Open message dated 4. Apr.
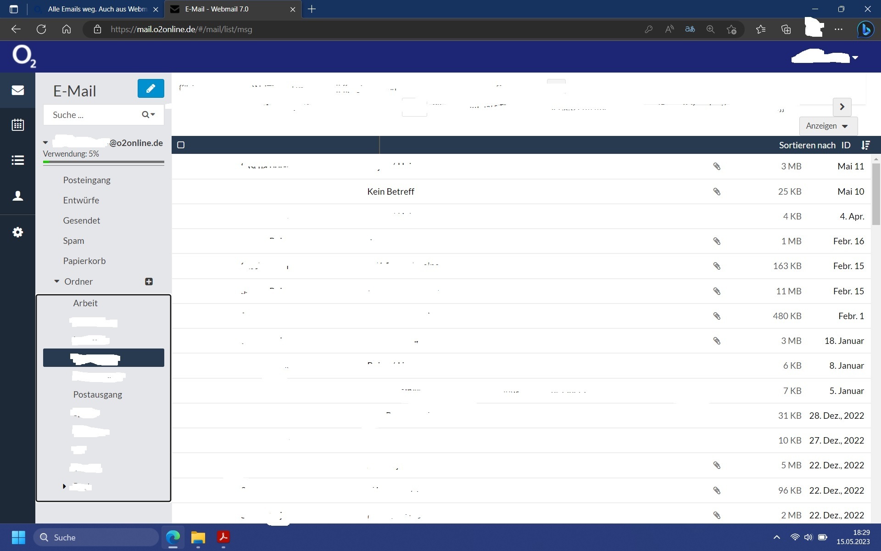881x551 pixels. click(521, 216)
